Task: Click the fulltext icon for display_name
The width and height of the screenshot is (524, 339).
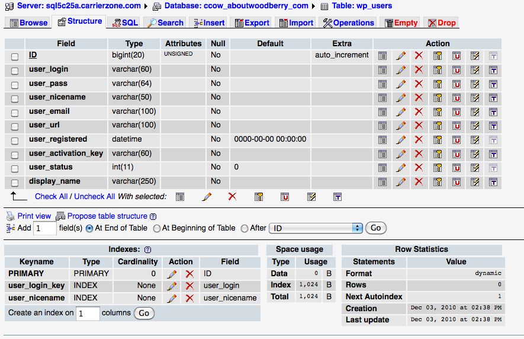Action: [x=493, y=182]
